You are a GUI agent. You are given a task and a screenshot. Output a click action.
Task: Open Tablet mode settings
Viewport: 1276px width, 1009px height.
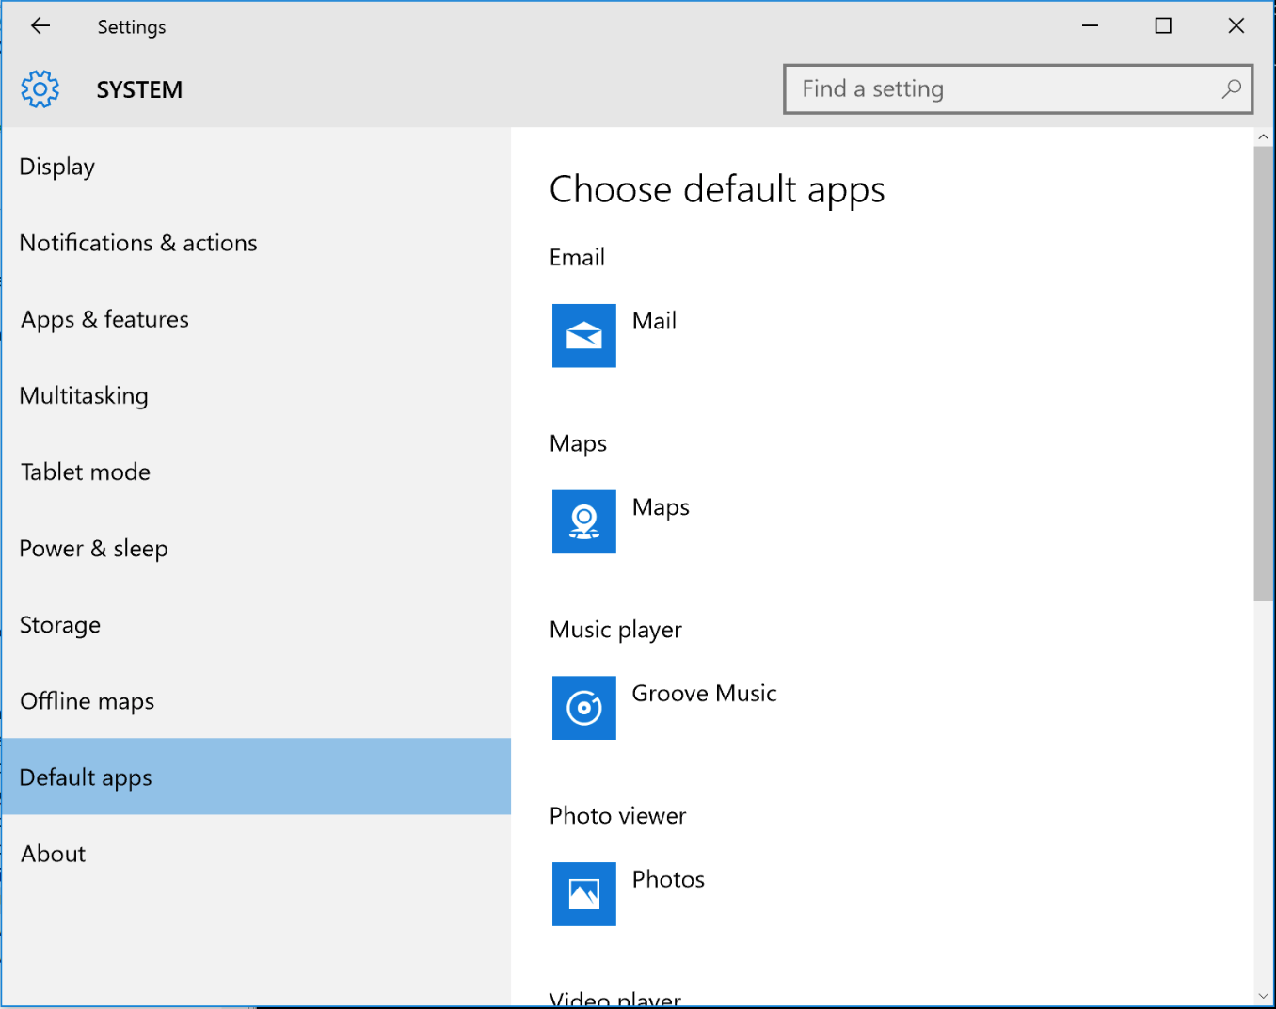(86, 472)
